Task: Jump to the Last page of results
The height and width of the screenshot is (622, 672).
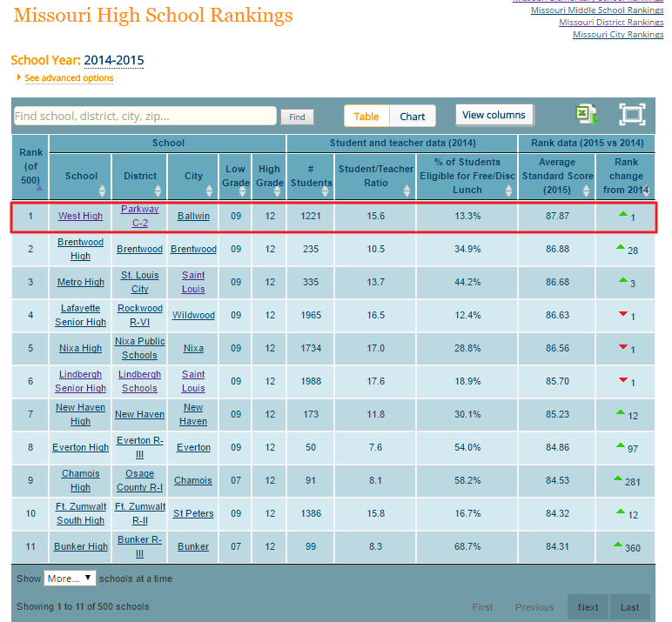Action: pyautogui.click(x=629, y=607)
